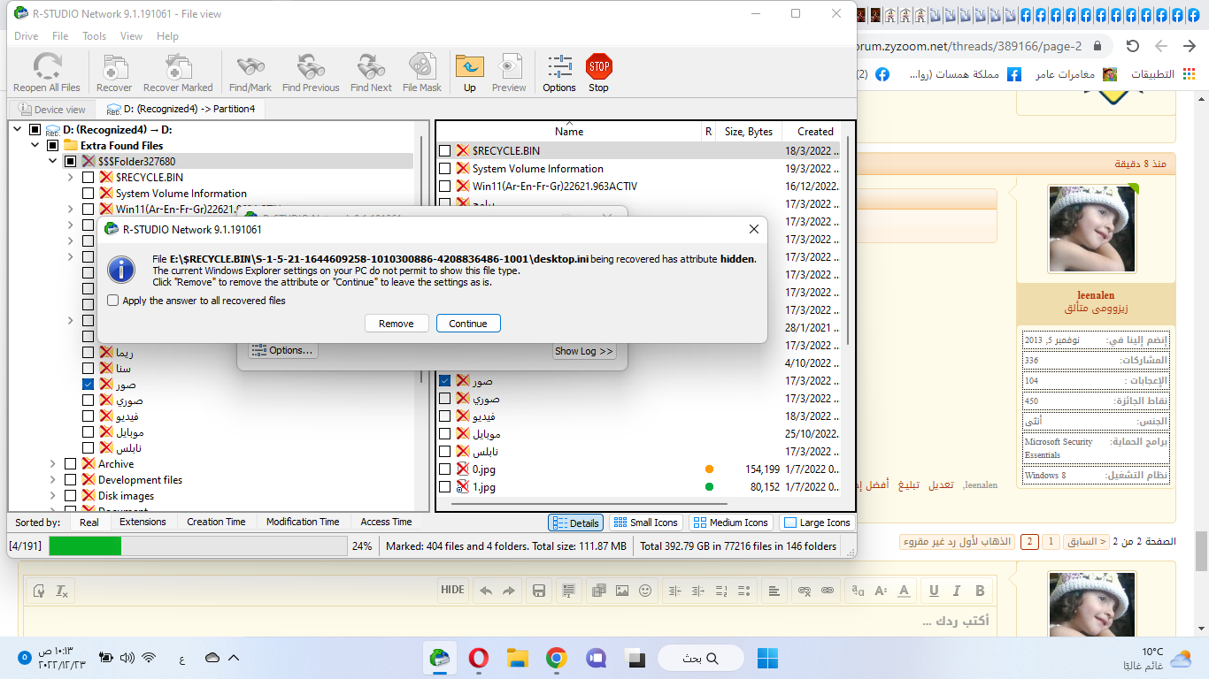Click the Opera icon on taskbar
This screenshot has height=679, width=1209.
pyautogui.click(x=478, y=658)
